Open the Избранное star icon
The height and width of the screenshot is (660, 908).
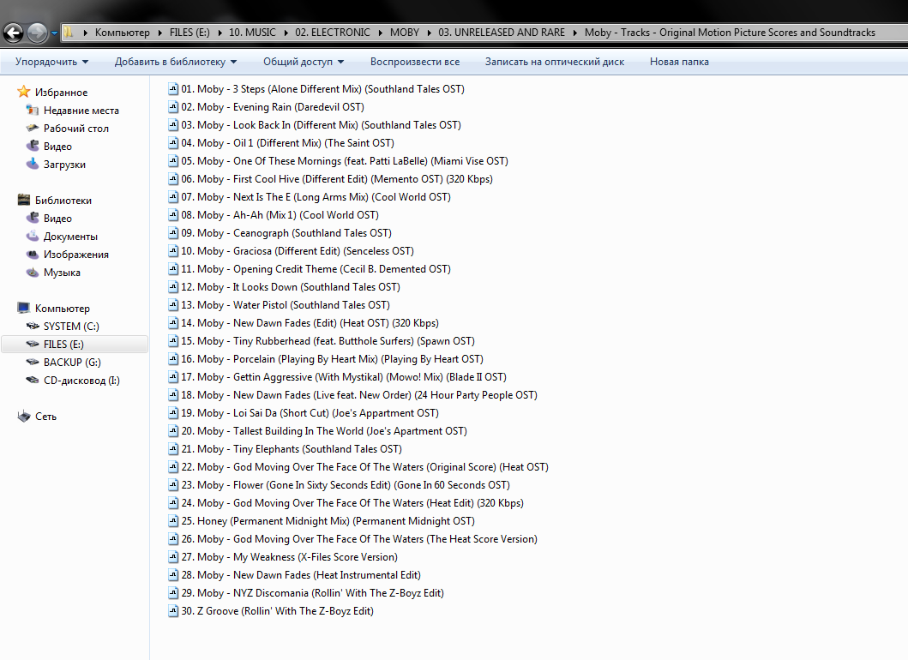coord(24,92)
